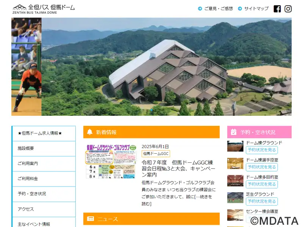Click the softball player slide image
Screen dimensions: 303x227
(27, 67)
